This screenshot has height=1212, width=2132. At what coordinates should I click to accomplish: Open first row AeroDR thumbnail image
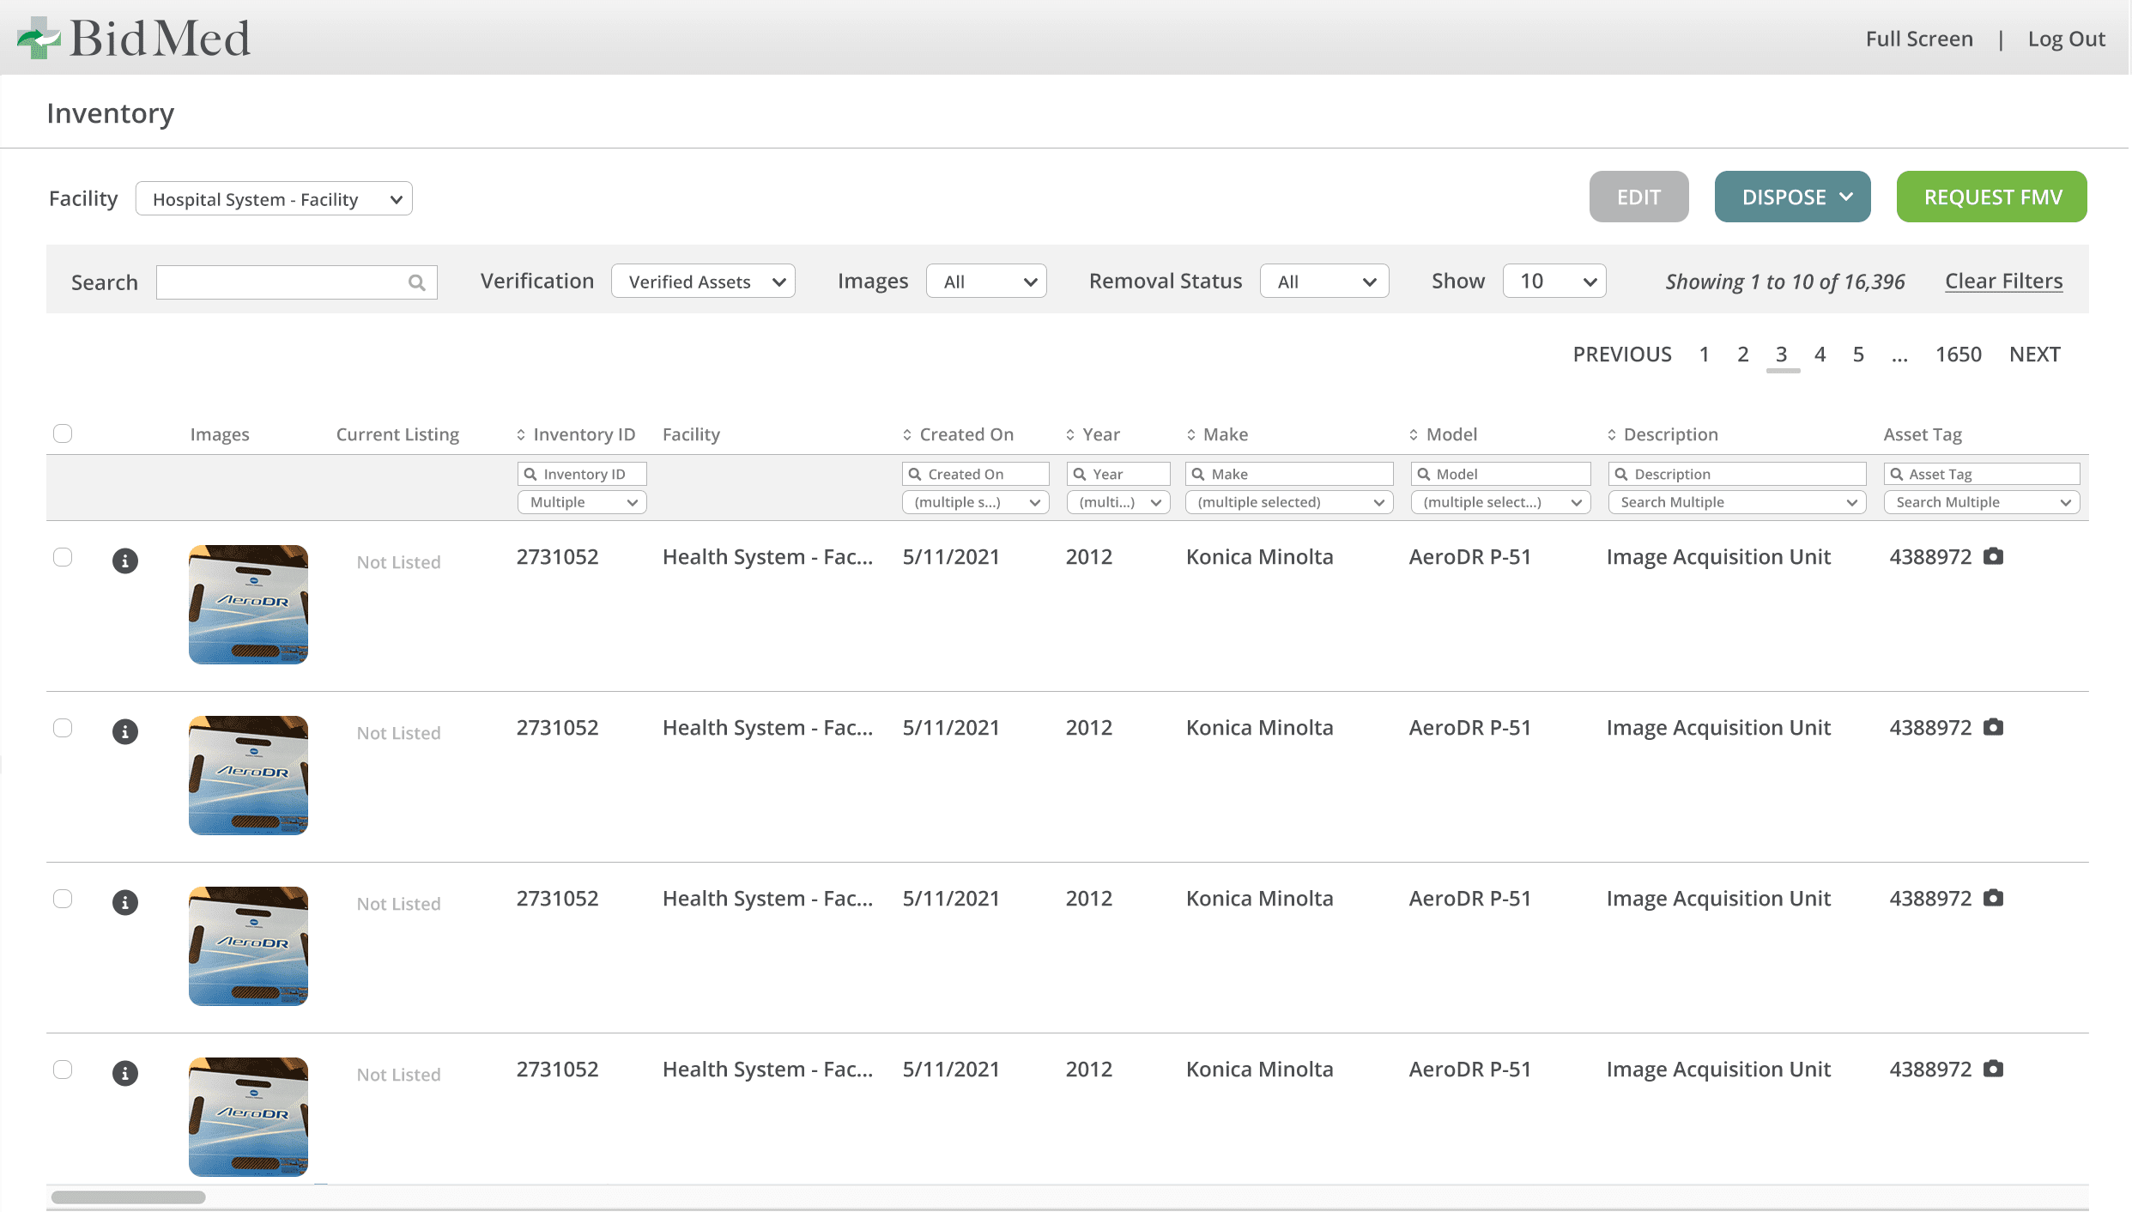pos(248,604)
